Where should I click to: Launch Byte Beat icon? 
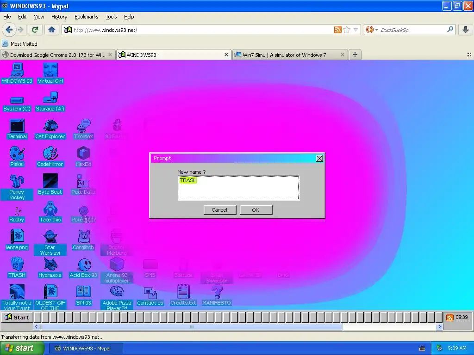50,184
